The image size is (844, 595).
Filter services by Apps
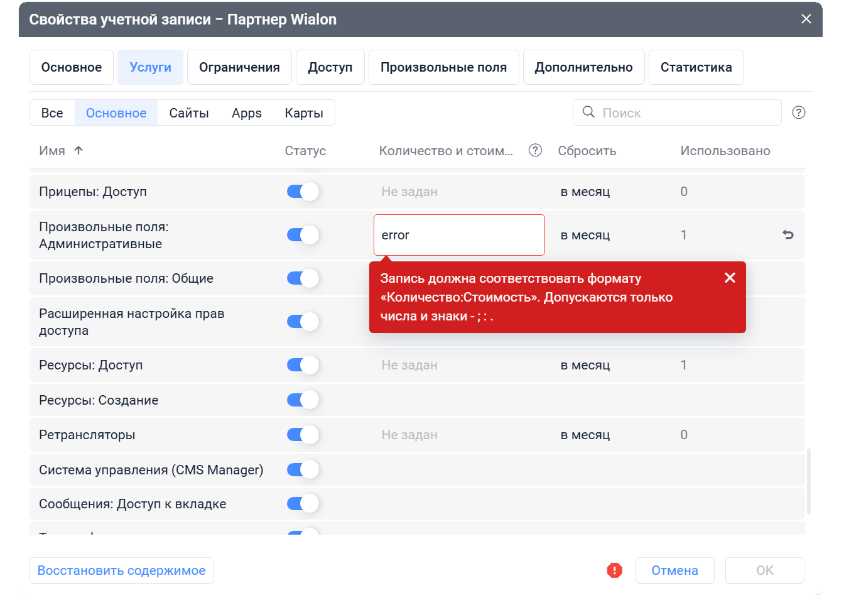click(247, 113)
